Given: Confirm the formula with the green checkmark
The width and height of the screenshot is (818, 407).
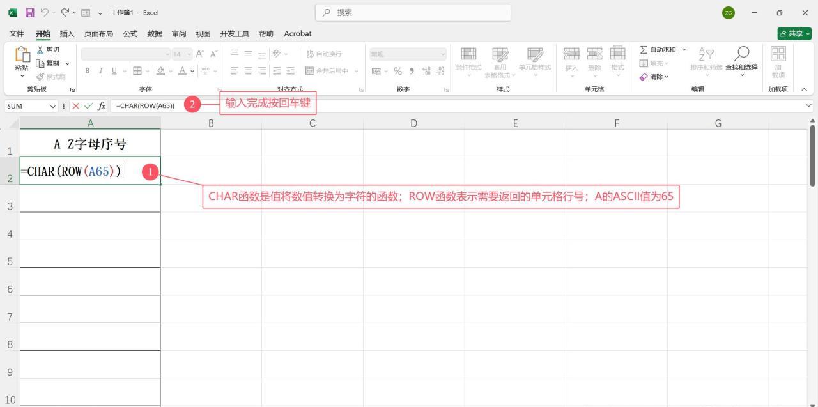Looking at the screenshot, I should click(88, 106).
